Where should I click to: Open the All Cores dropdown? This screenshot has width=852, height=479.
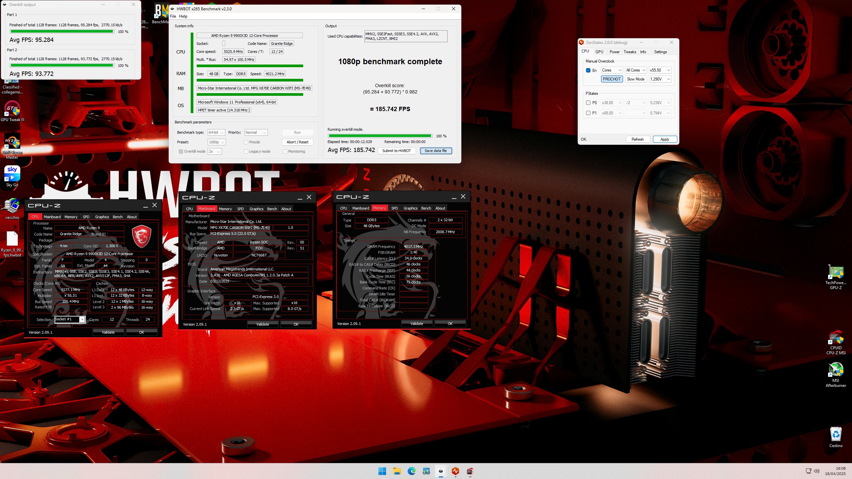[636, 70]
